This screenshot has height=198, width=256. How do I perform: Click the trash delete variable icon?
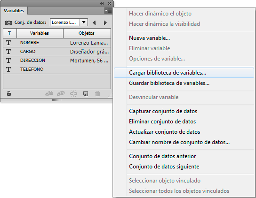pos(97,94)
